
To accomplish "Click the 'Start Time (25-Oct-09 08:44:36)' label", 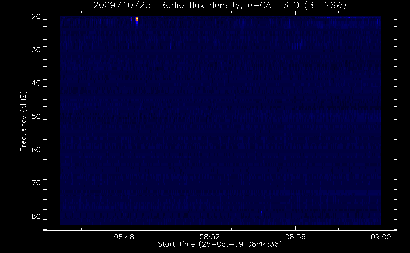I will tap(220, 244).
